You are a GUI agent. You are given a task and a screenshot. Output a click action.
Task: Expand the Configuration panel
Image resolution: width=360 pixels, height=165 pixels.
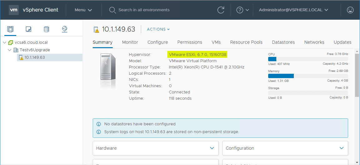285,148
